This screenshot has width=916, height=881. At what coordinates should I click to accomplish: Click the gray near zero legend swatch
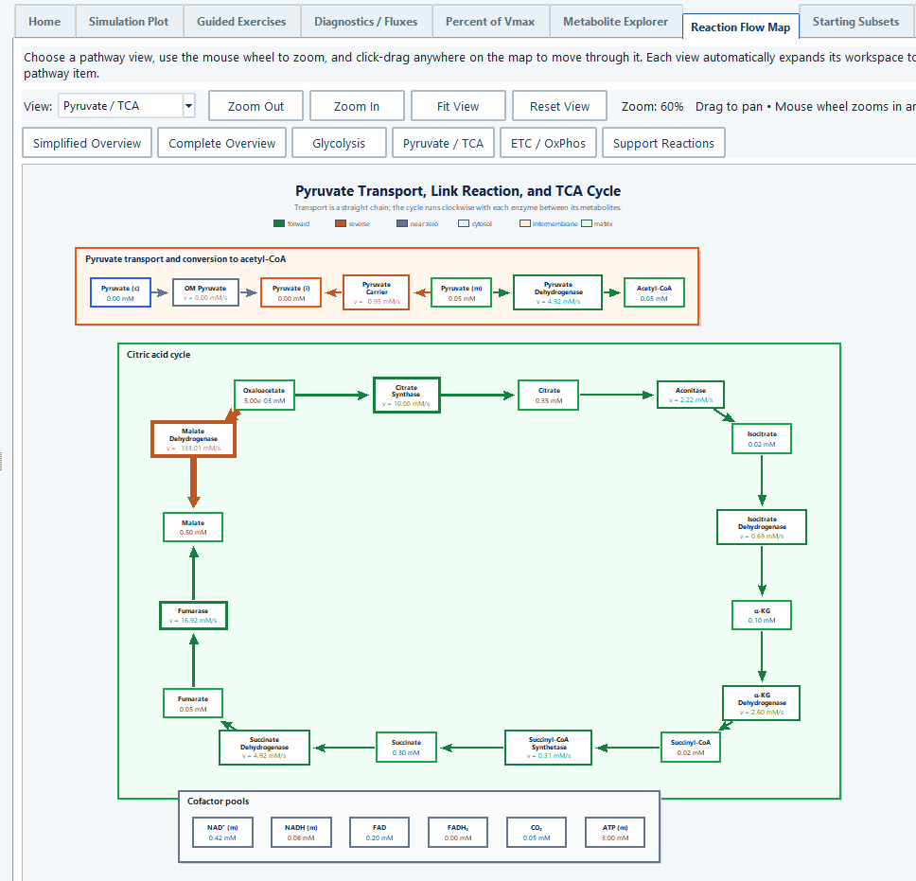(402, 223)
